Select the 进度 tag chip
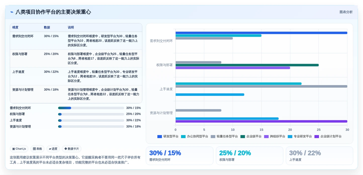Screen dimensions: 363x175 coord(53,149)
